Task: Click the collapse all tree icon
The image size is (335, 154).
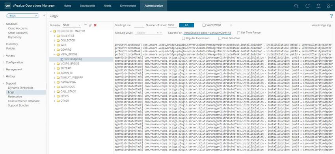Action: click(85, 25)
